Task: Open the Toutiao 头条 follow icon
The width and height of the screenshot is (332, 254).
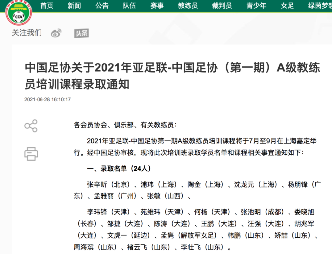Action: coord(82,33)
